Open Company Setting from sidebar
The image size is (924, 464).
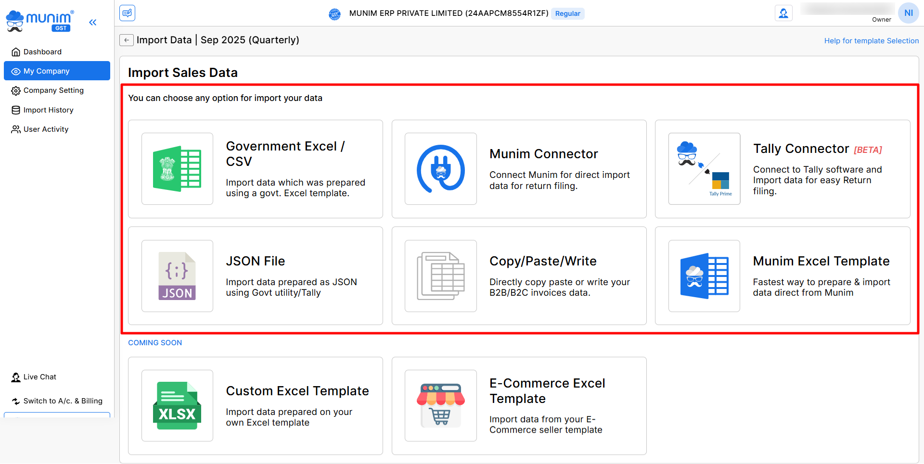[x=53, y=90]
